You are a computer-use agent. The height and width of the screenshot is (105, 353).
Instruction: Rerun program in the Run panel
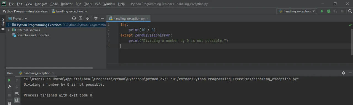pyautogui.click(x=9, y=80)
